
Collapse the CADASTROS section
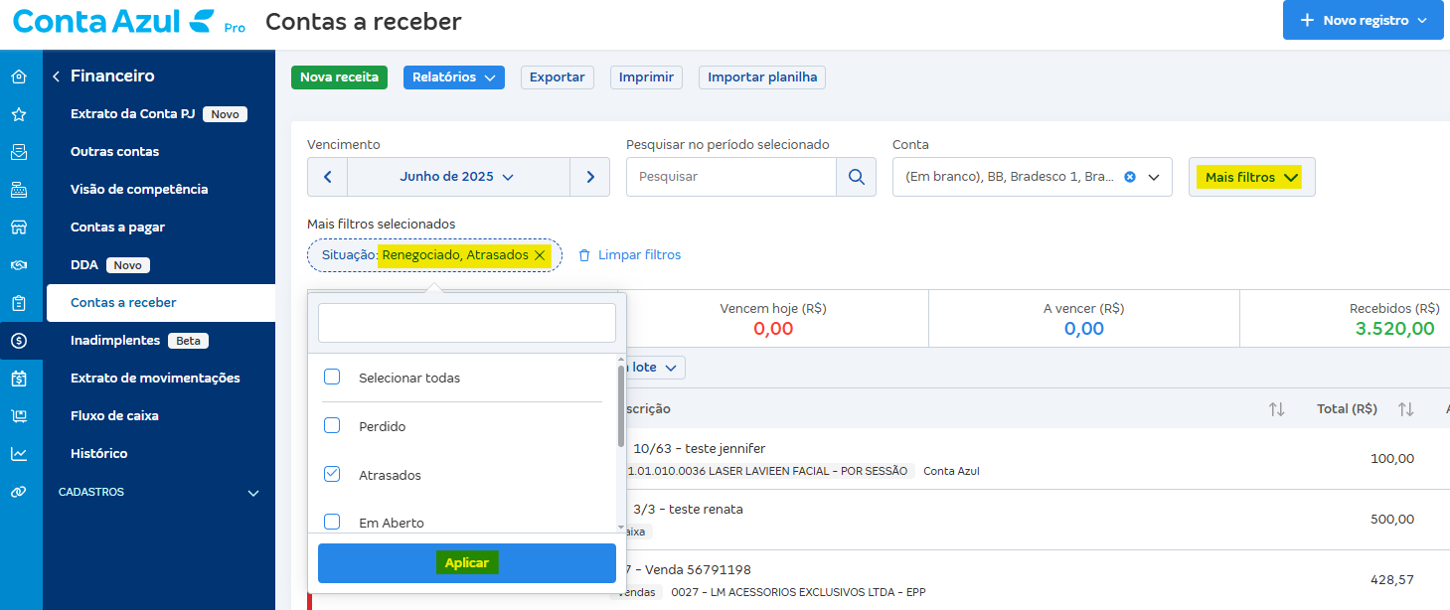click(x=253, y=492)
